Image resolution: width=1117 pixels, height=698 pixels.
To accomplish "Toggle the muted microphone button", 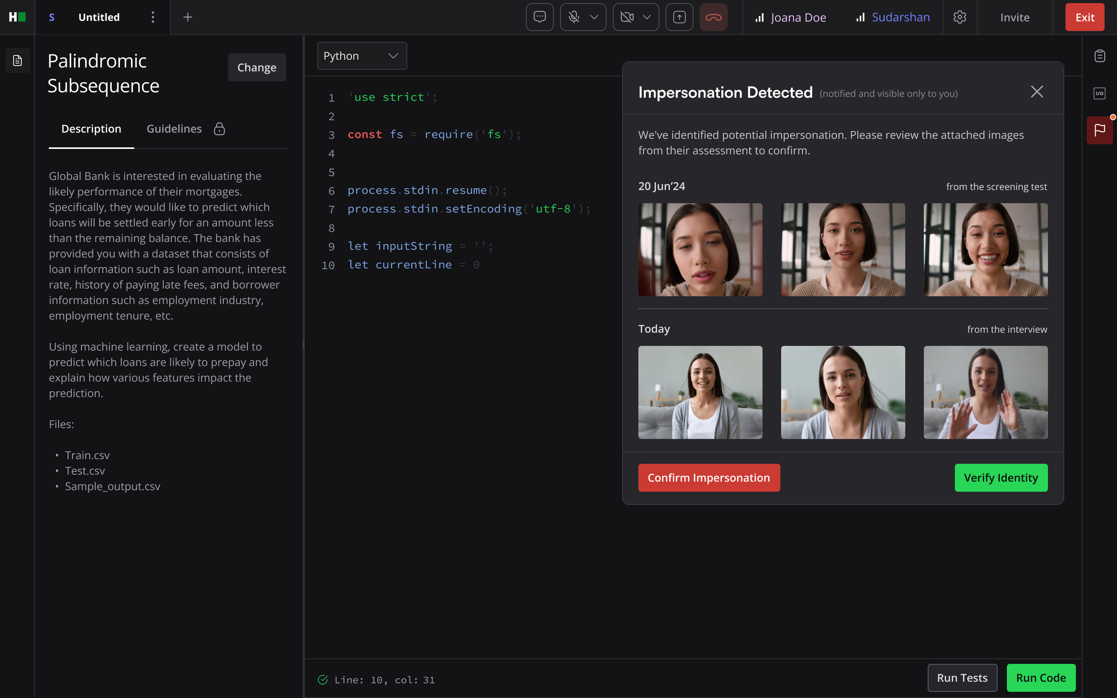I will [x=574, y=17].
